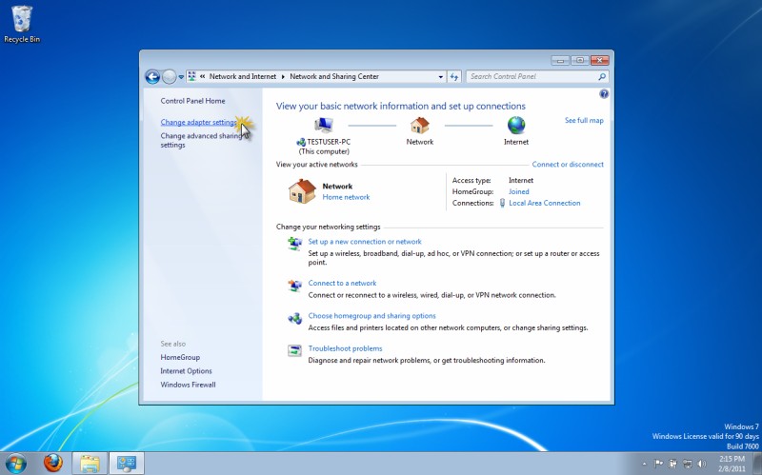Click the taskbar clock showing 2:15 PM
The height and width of the screenshot is (475, 762).
click(x=732, y=464)
